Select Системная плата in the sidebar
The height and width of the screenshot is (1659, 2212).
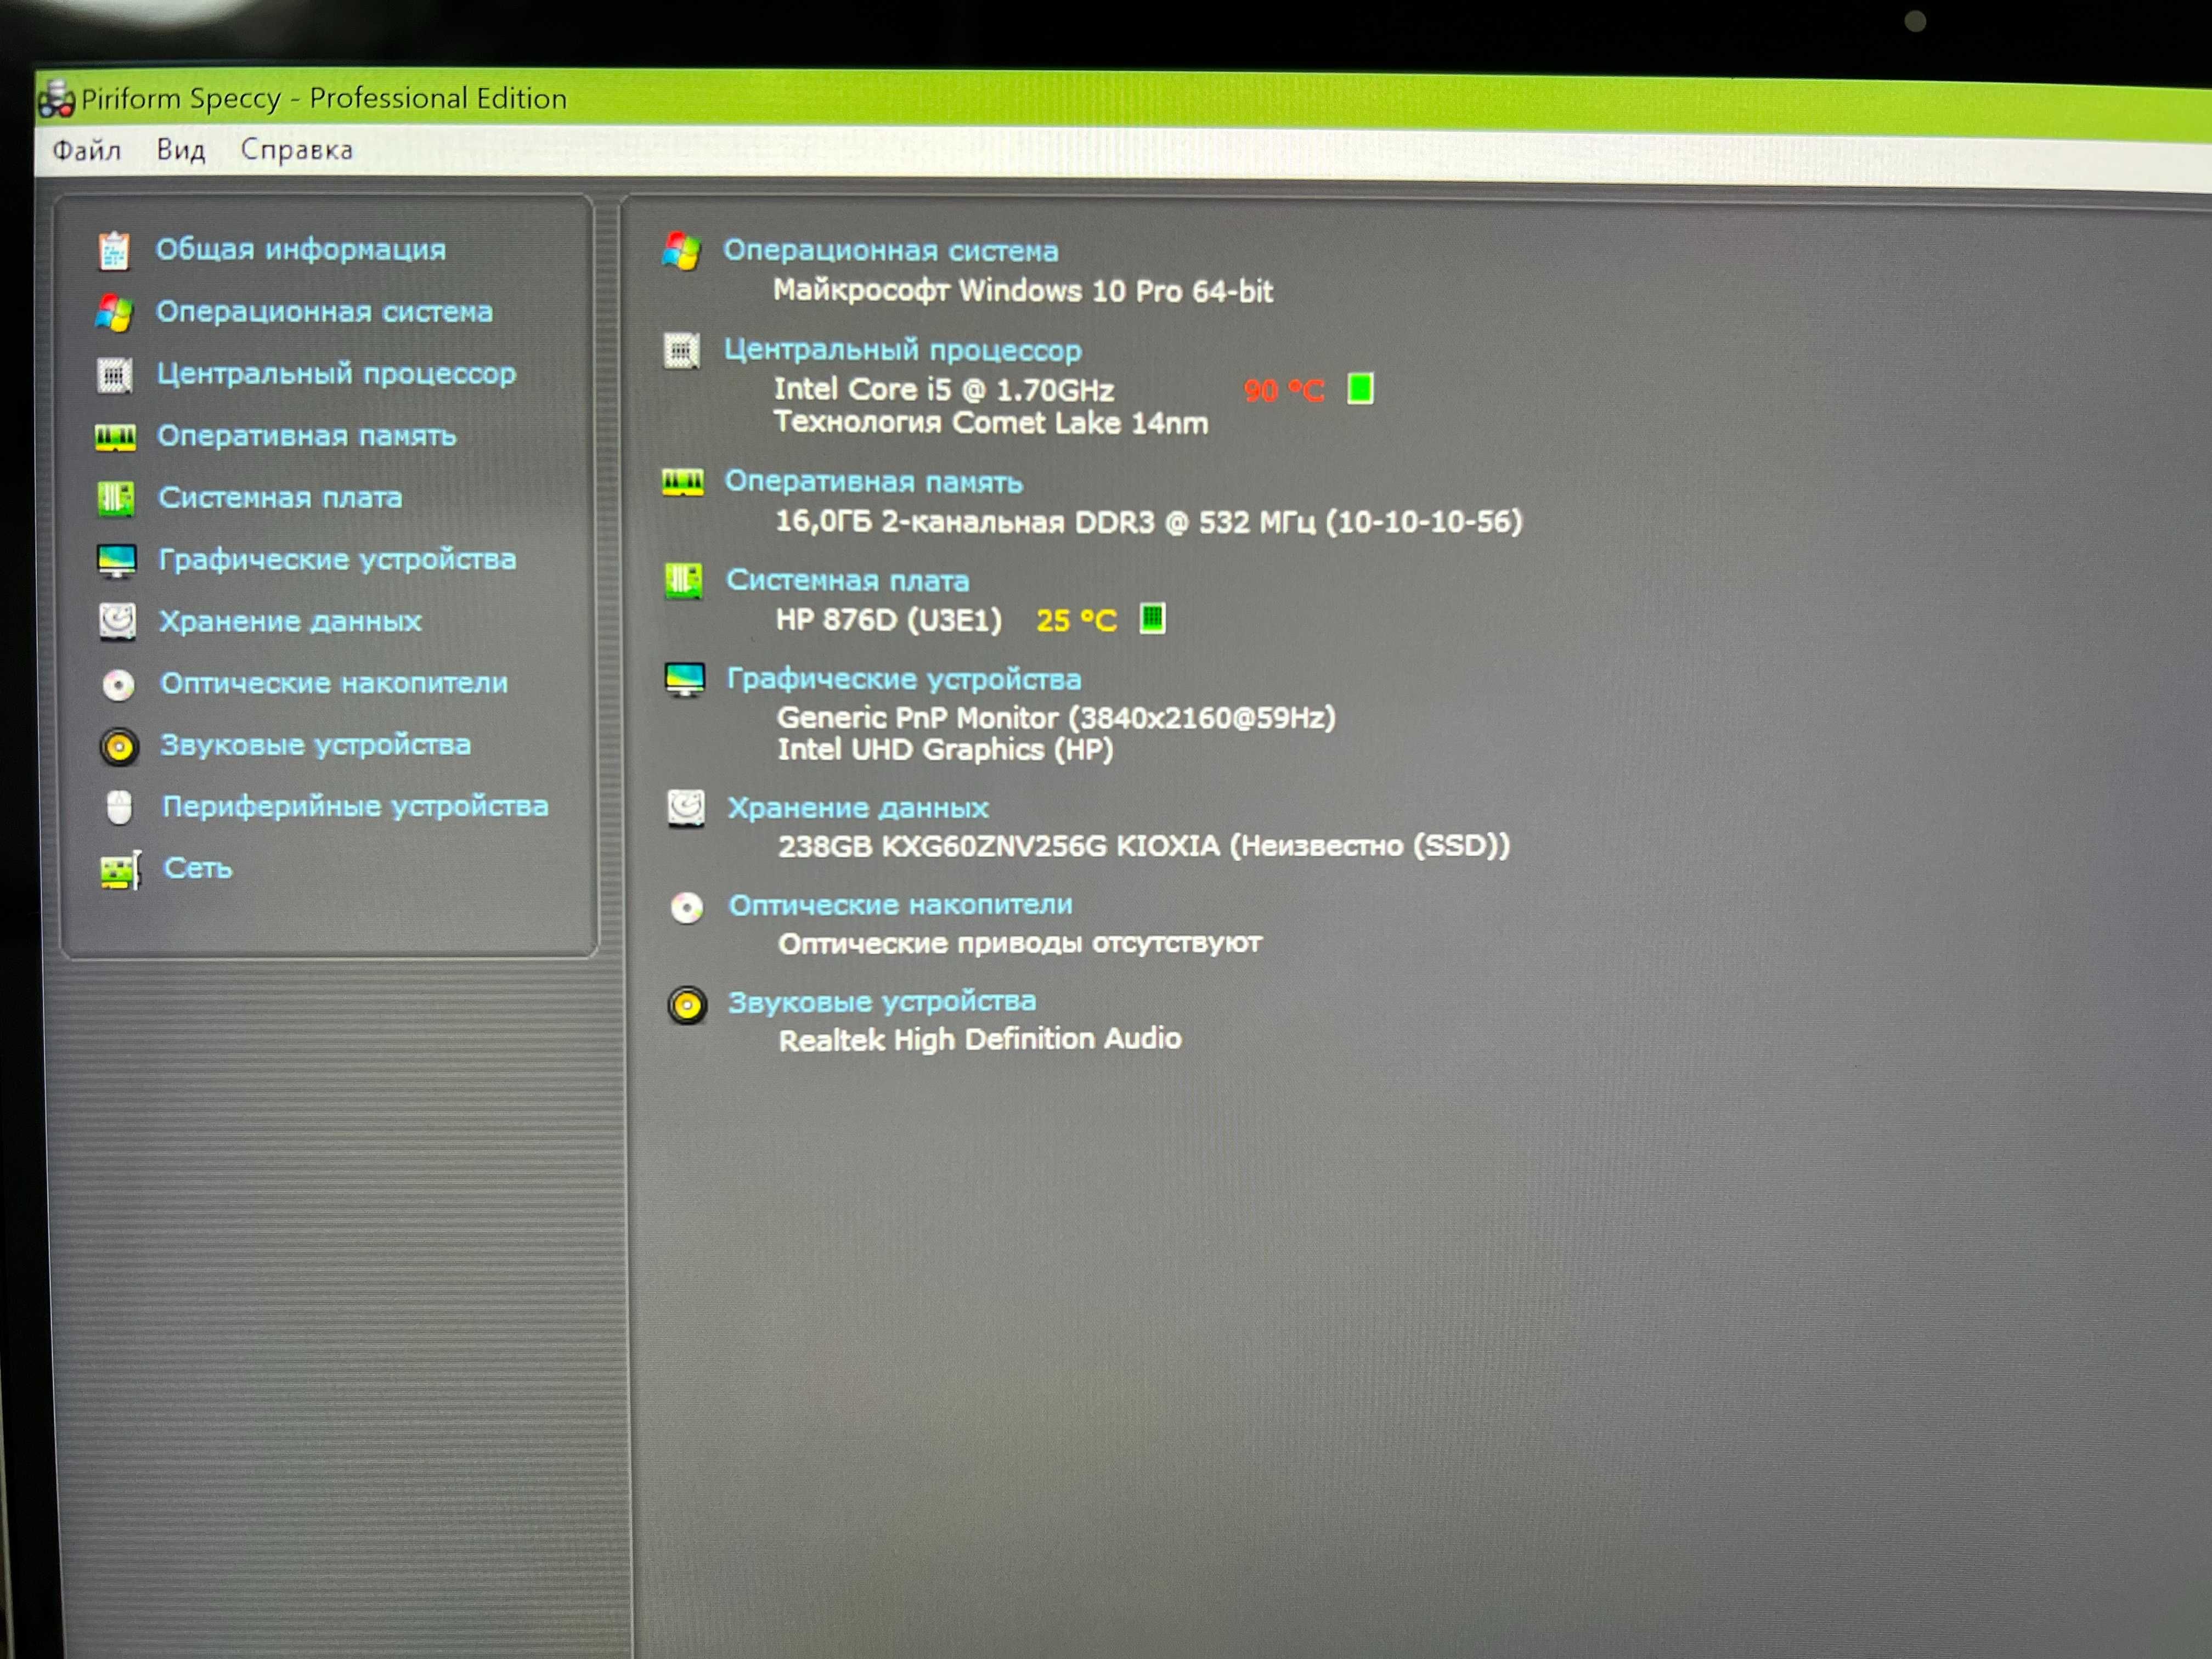pyautogui.click(x=280, y=497)
